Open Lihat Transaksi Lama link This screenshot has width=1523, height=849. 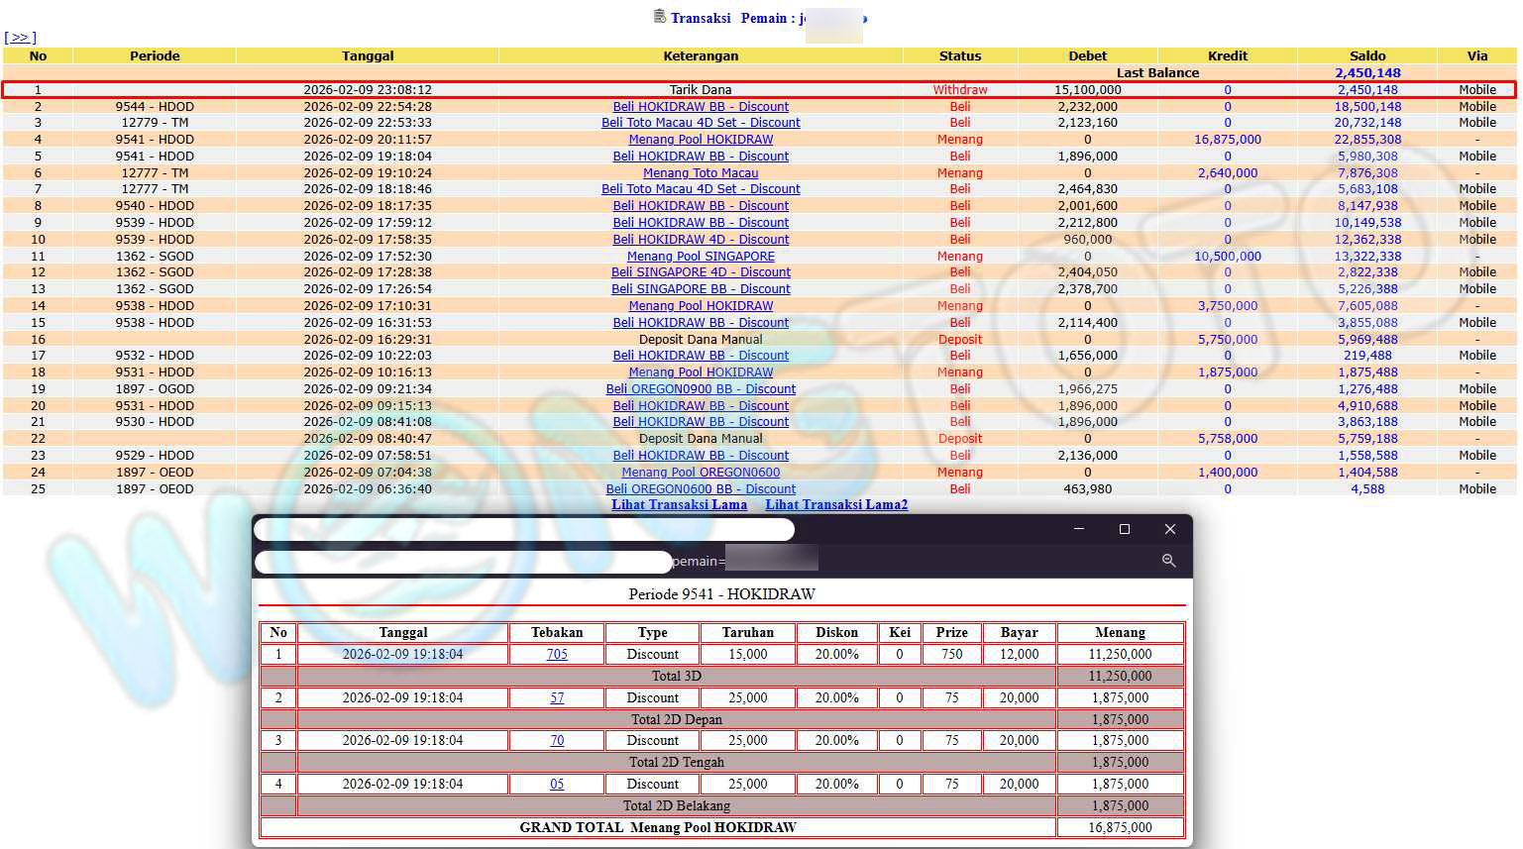pos(679,504)
